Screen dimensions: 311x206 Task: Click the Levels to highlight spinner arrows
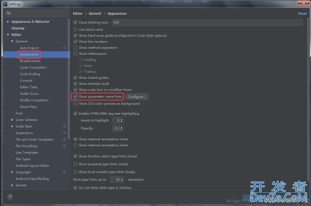click(122, 120)
